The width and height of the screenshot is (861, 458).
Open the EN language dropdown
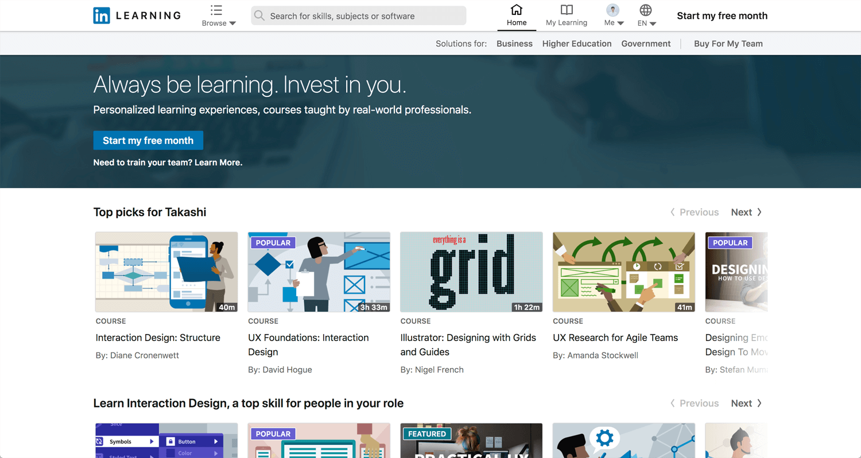pyautogui.click(x=646, y=24)
